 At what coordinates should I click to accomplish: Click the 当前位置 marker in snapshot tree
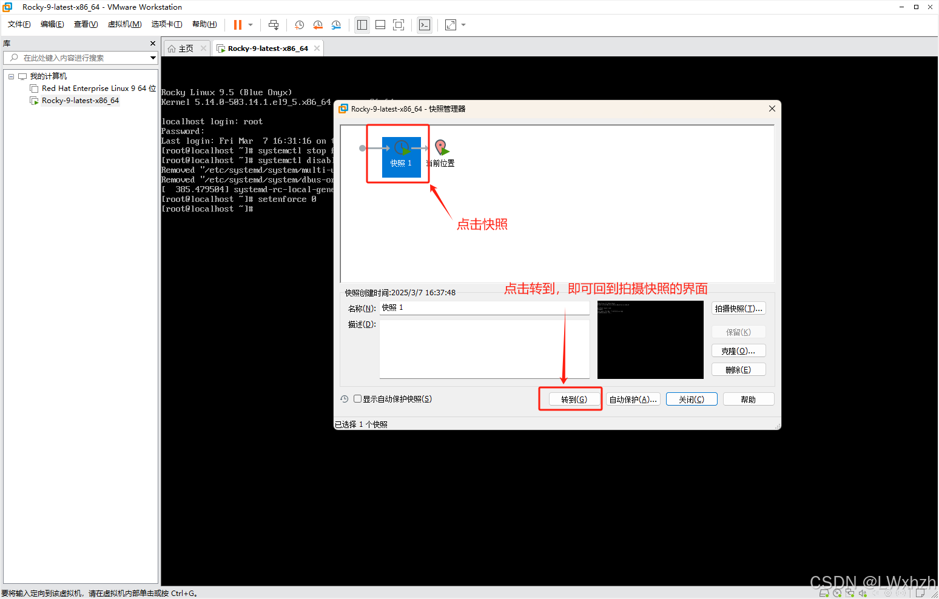pyautogui.click(x=441, y=154)
